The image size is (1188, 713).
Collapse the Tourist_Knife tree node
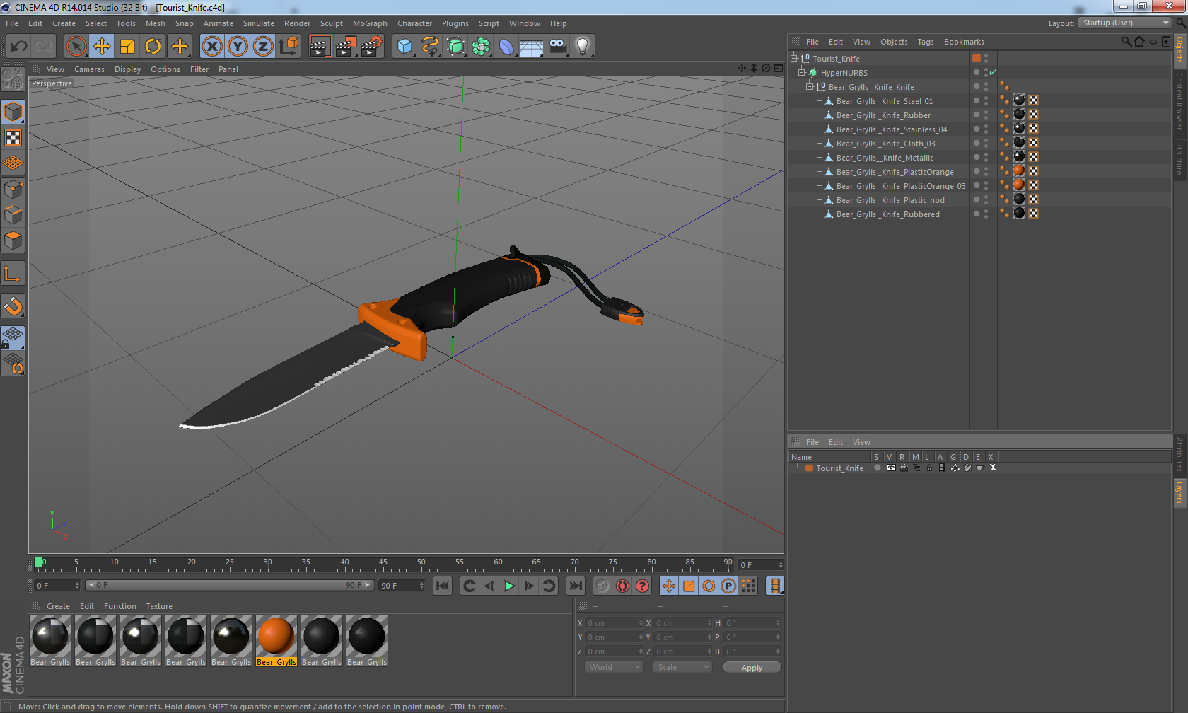pyautogui.click(x=794, y=58)
